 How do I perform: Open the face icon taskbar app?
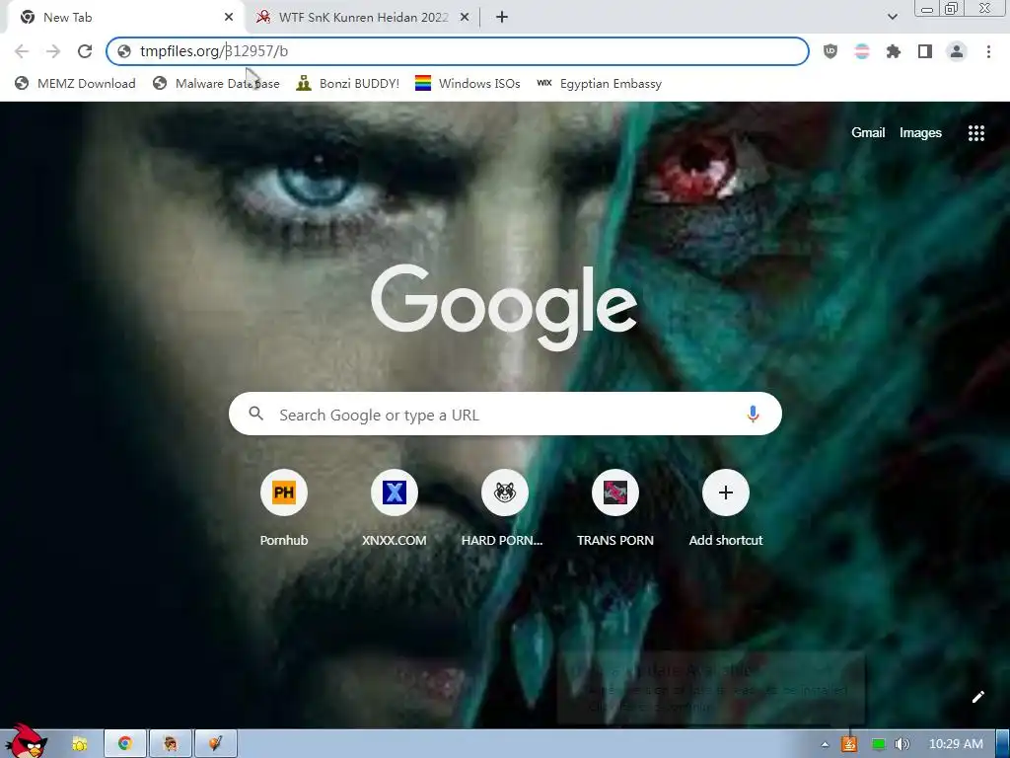(171, 744)
